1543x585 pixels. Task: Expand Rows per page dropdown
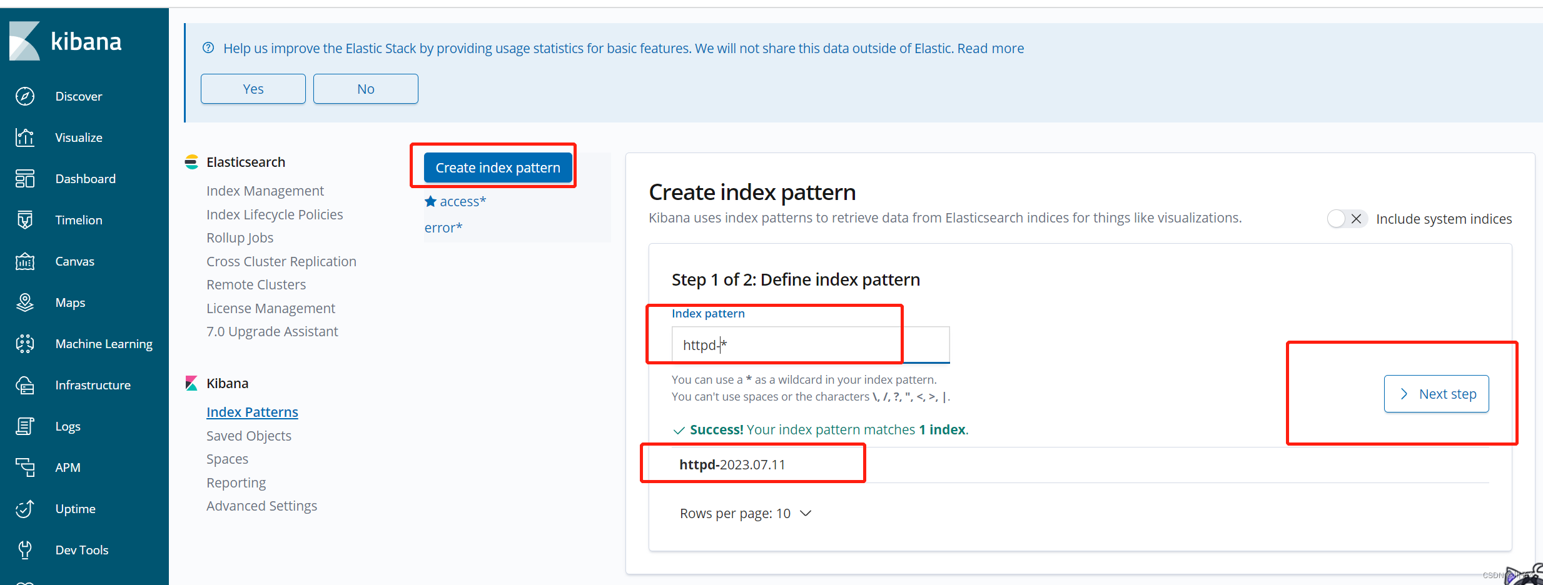[x=746, y=513]
